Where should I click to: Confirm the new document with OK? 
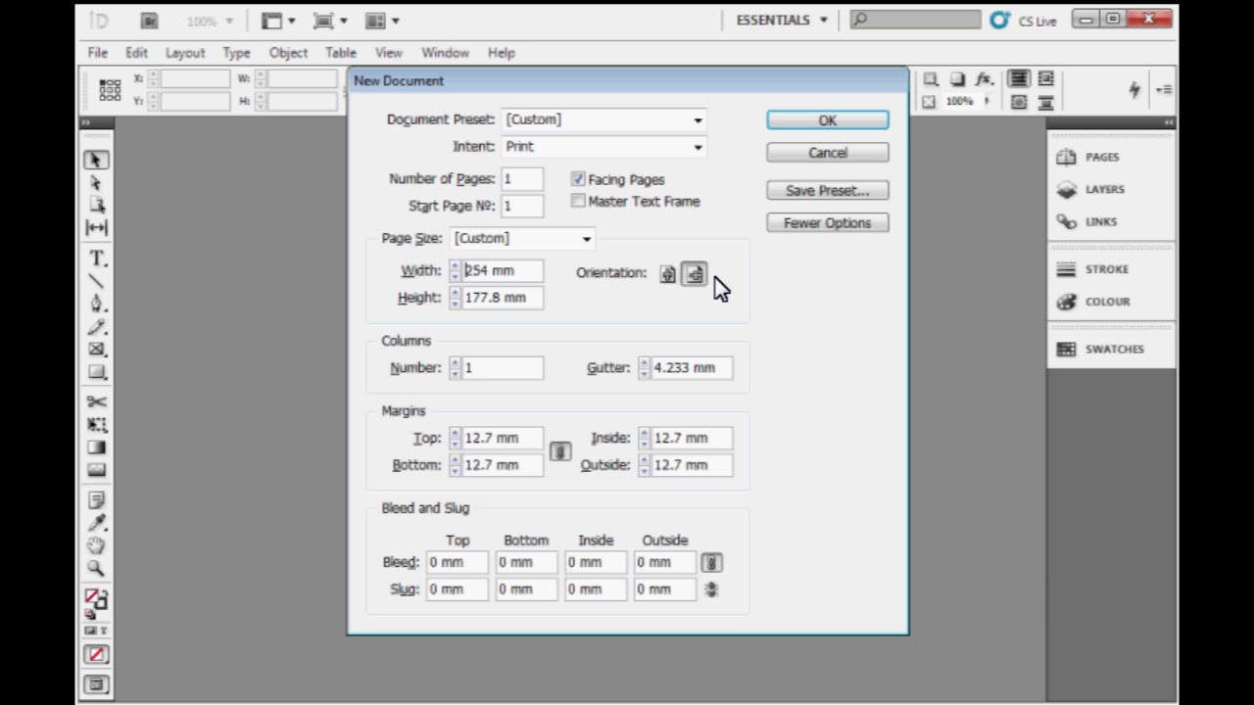[x=828, y=120]
